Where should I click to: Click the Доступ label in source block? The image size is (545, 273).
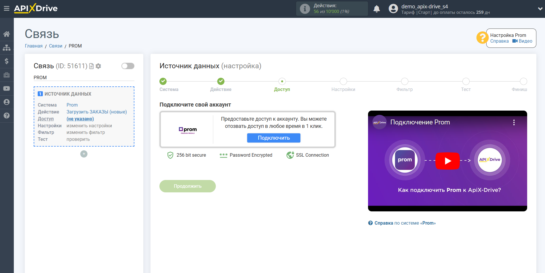46,119
